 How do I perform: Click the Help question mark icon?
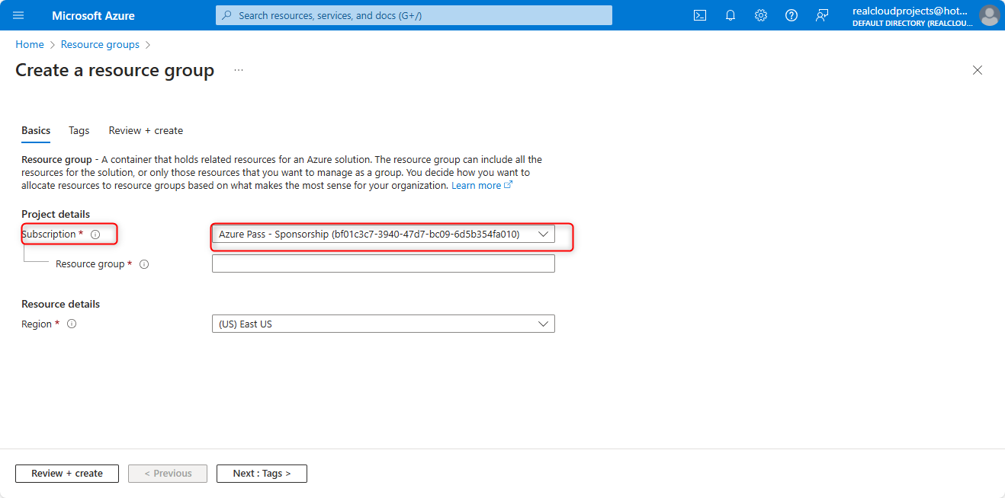(x=791, y=15)
